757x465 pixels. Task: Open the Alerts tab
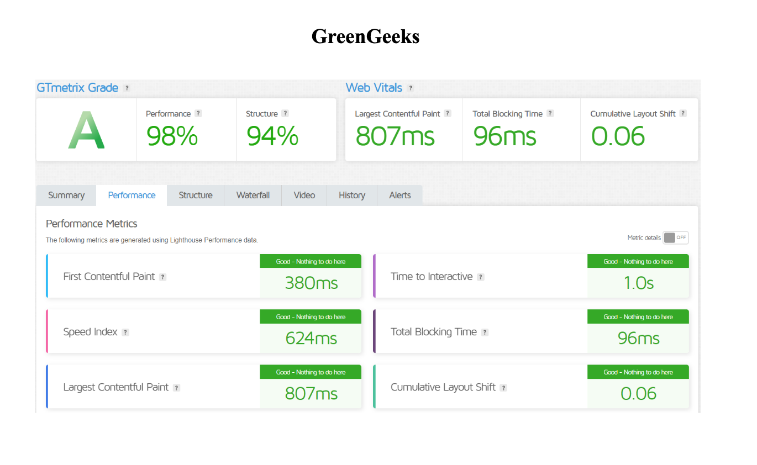point(399,195)
